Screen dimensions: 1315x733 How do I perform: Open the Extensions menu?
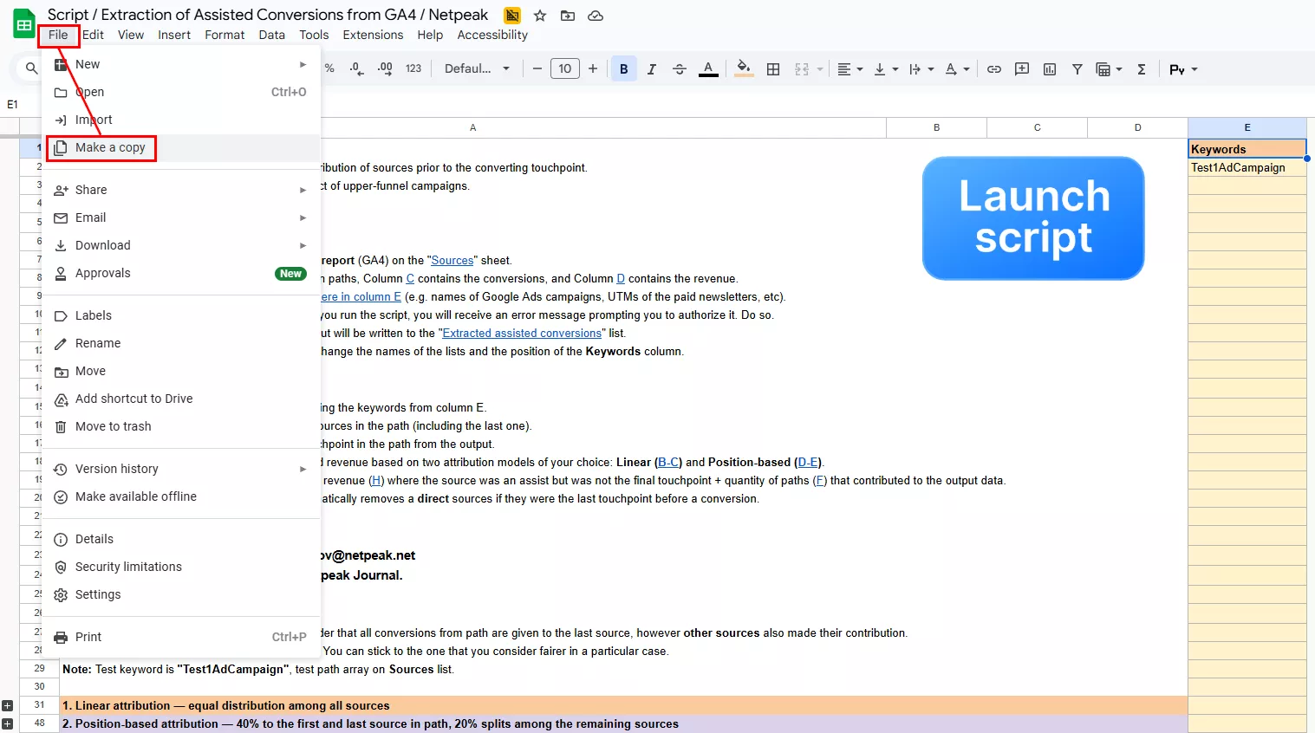click(x=373, y=35)
